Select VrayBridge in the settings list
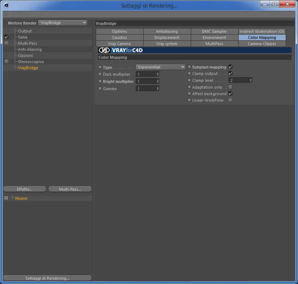 [28, 67]
